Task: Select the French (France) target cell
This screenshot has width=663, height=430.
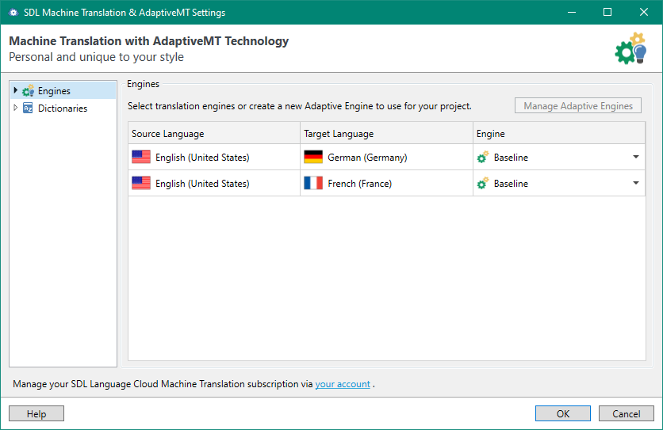Action: 386,183
